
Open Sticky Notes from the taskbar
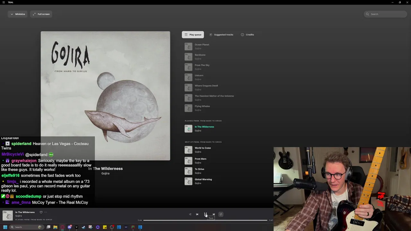(105, 227)
